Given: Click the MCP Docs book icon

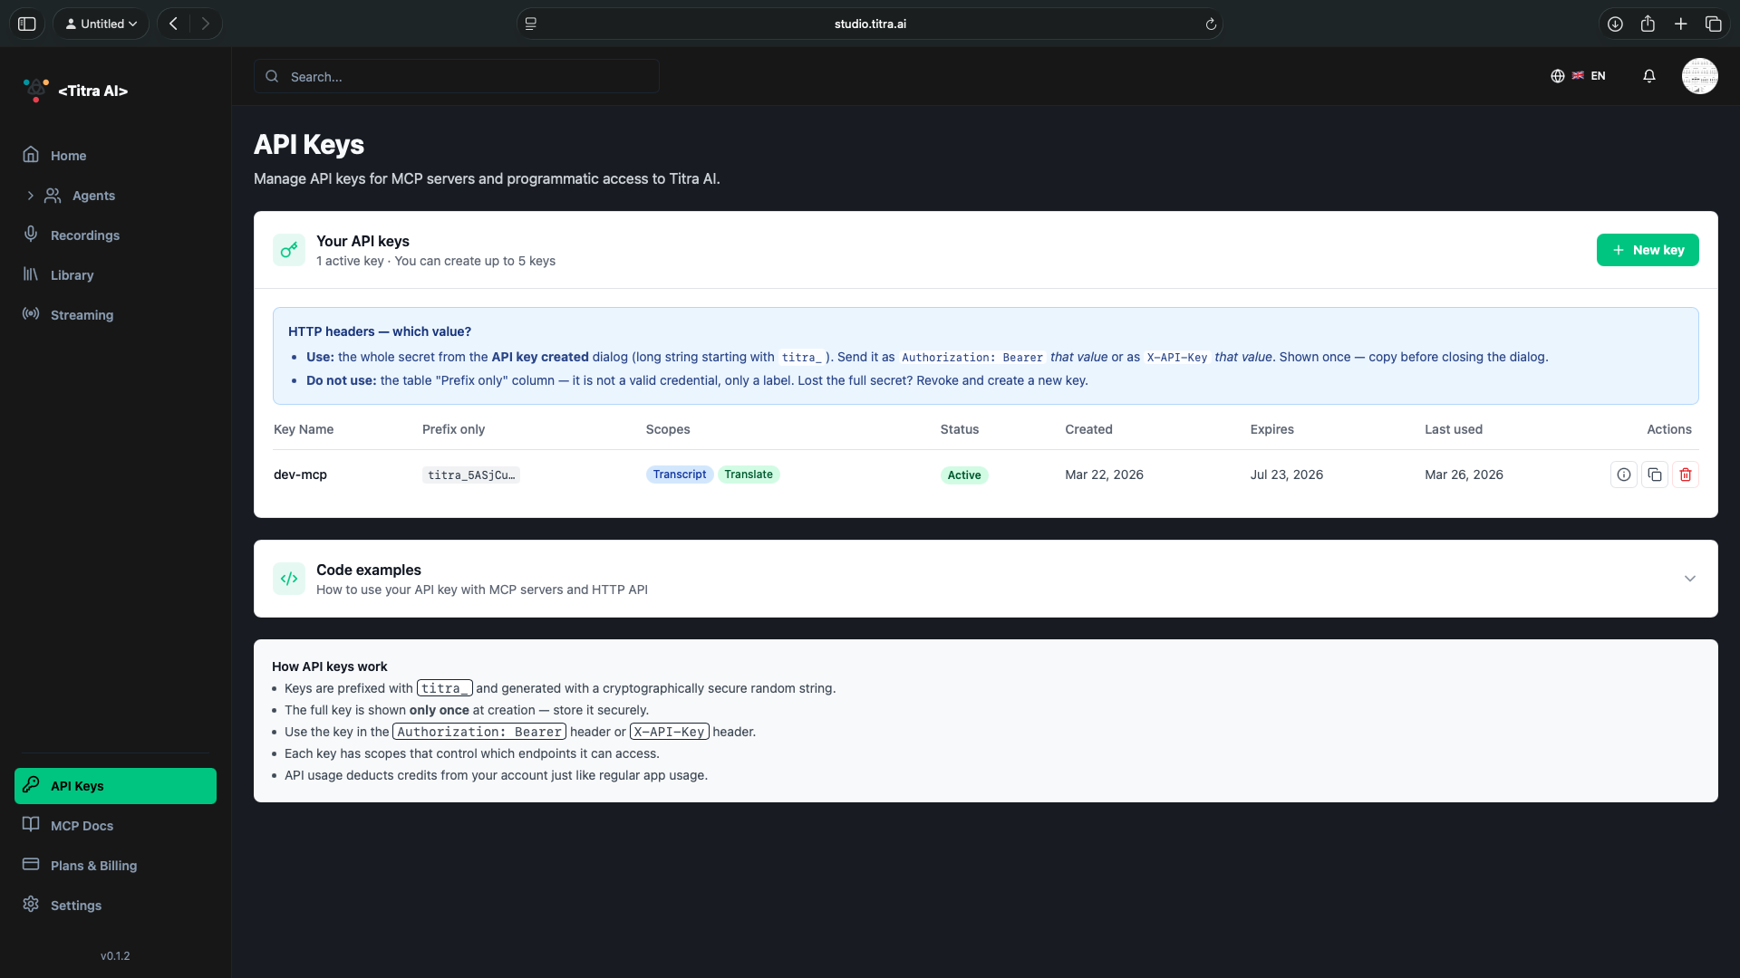Looking at the screenshot, I should [31, 825].
